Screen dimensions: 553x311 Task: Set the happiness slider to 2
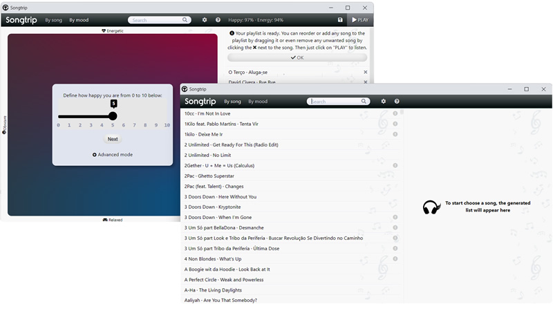pyautogui.click(x=80, y=116)
